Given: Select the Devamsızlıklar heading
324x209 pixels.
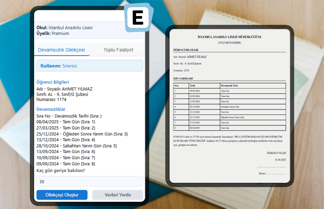Looking at the screenshot, I should 51,109.
